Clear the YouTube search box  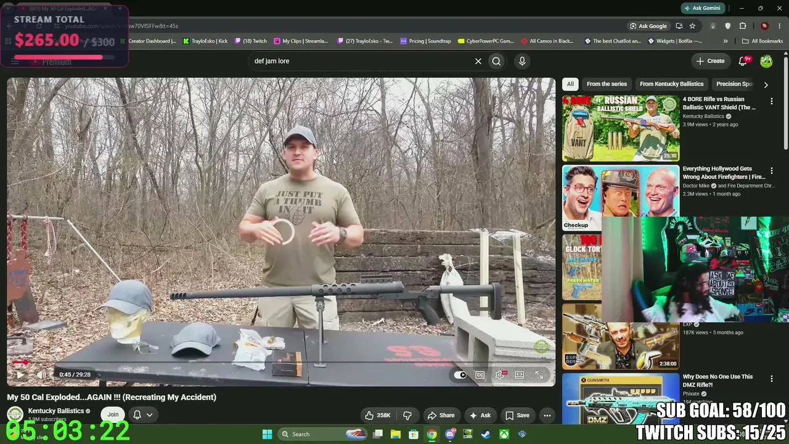[x=478, y=61]
